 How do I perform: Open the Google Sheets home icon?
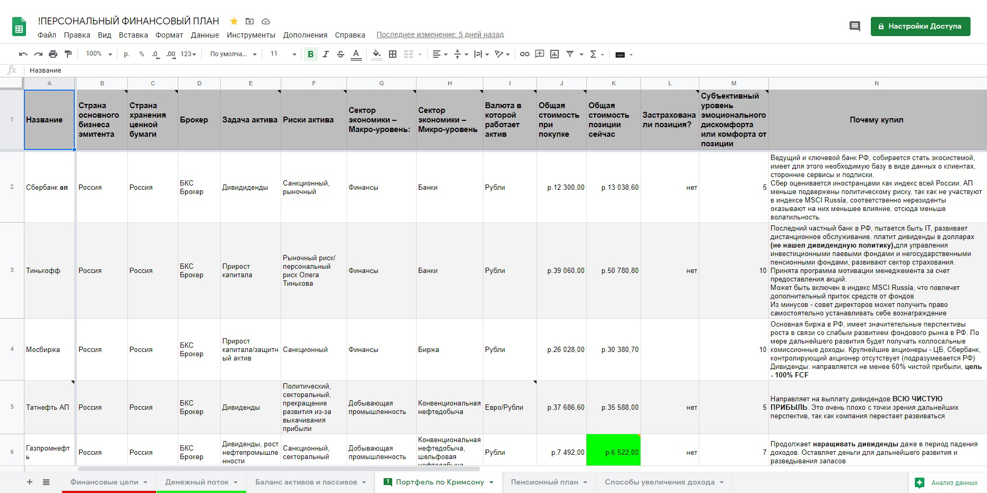(x=19, y=27)
